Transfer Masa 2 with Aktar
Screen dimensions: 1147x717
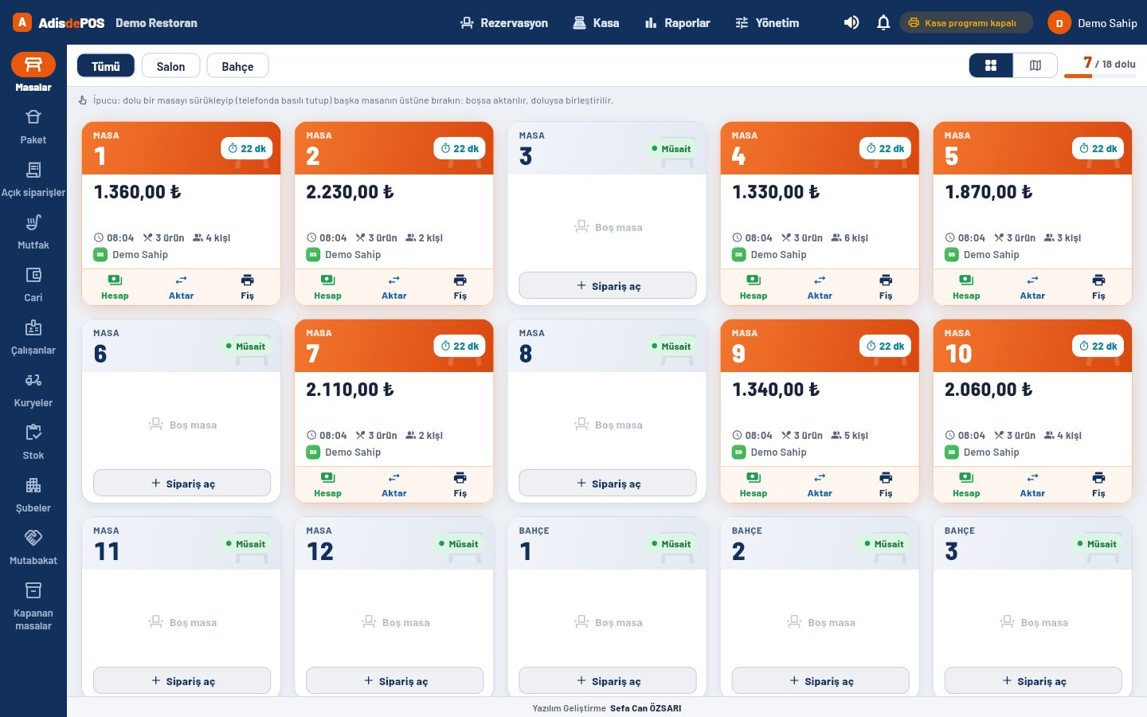click(x=394, y=287)
